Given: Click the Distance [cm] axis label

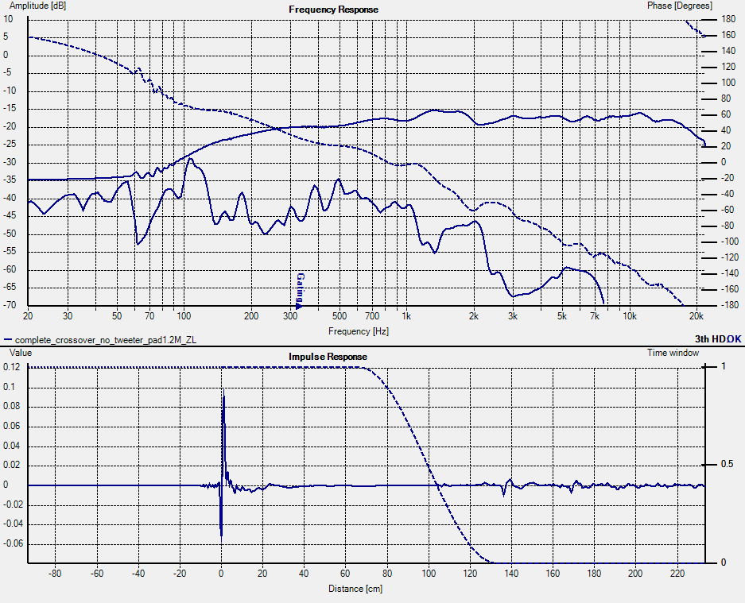Looking at the screenshot, I should (x=355, y=589).
